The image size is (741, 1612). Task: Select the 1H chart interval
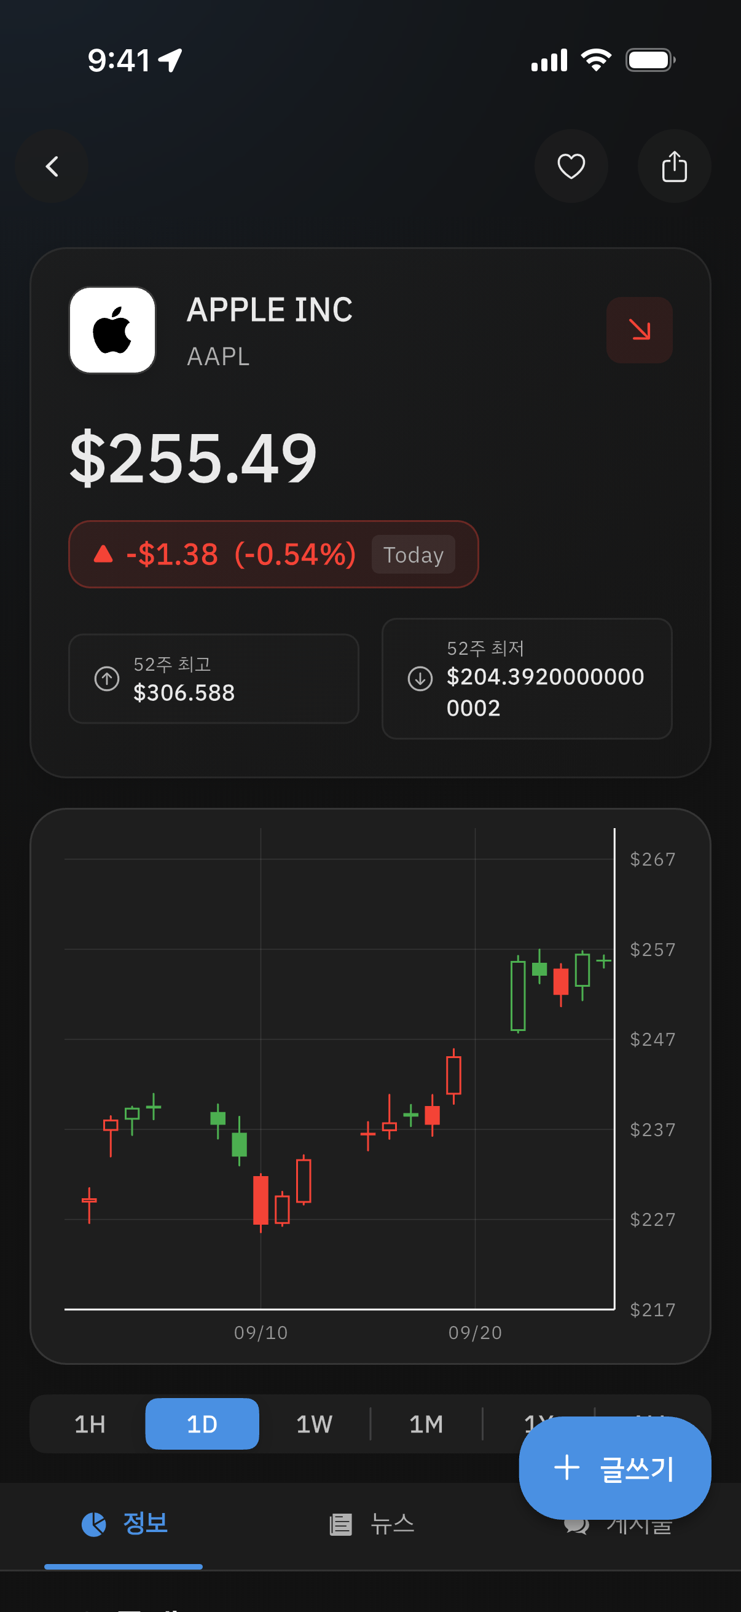click(90, 1424)
